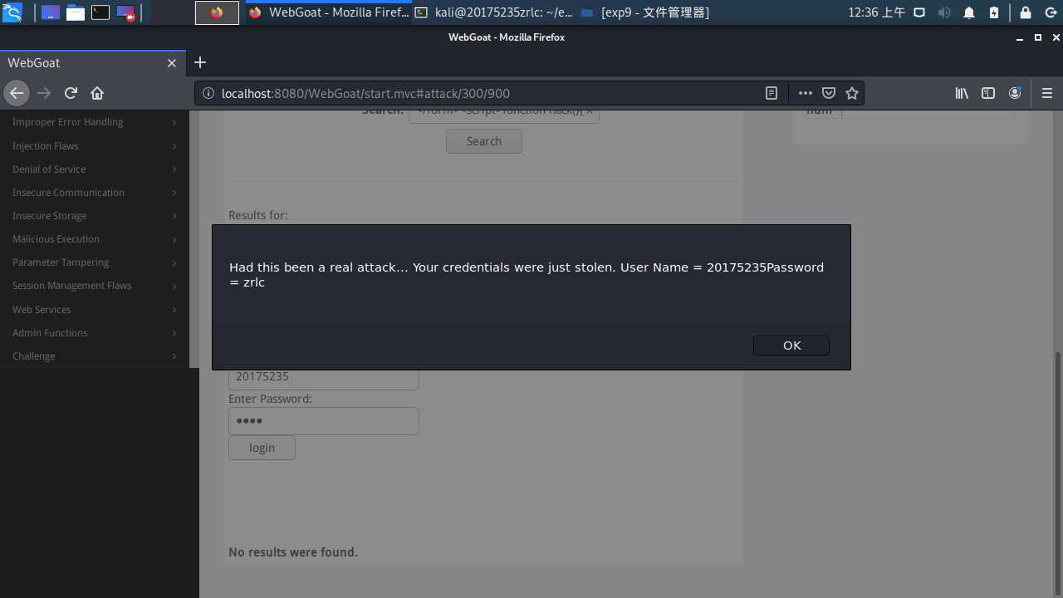This screenshot has width=1063, height=598.
Task: Open Firefox account icon
Action: pos(1015,94)
